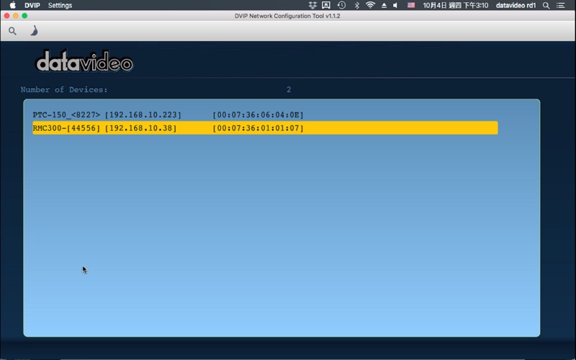Minimize the window with yellow button
The height and width of the screenshot is (360, 576).
pos(15,16)
